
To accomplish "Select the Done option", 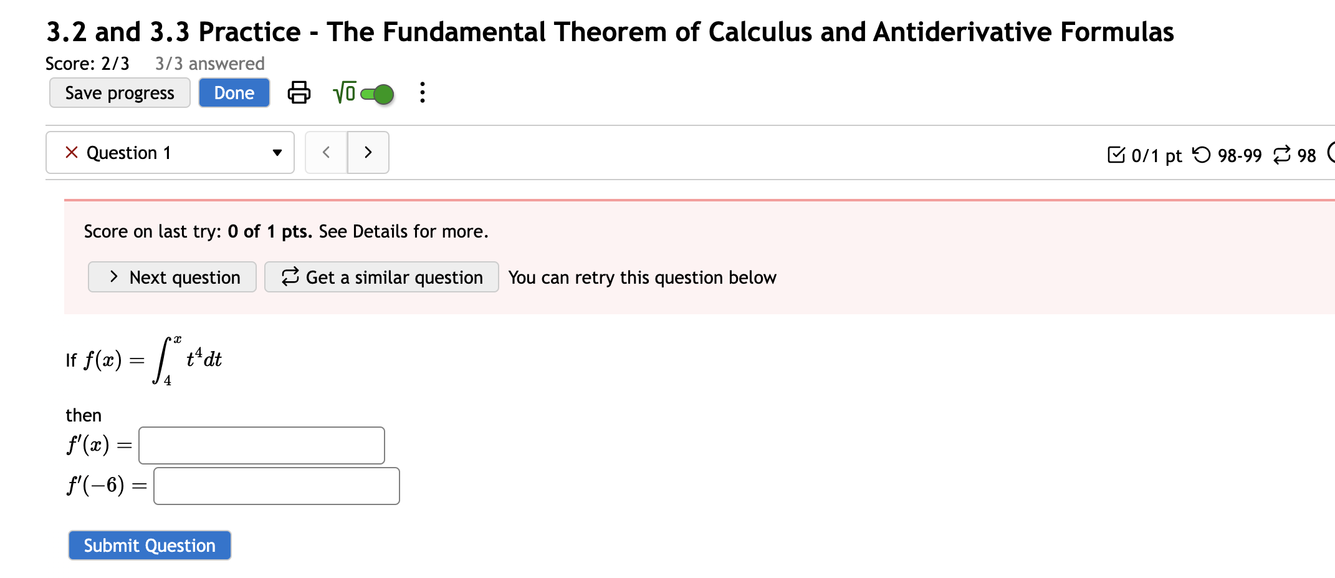I will click(x=234, y=92).
